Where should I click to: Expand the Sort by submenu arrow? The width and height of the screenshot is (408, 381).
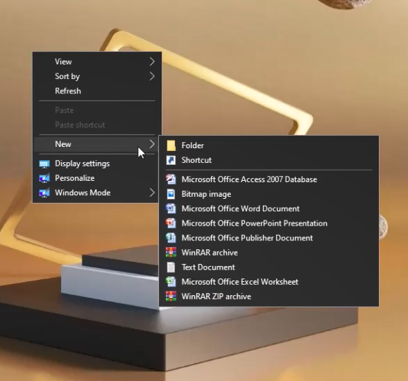click(152, 76)
